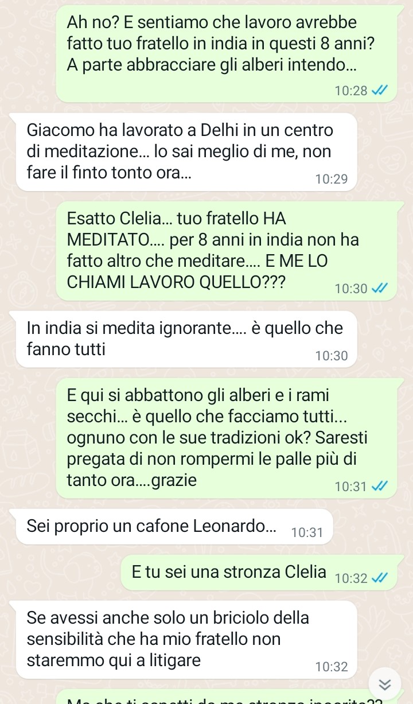Tap the 10:28 timestamp on the first sent message
The image size is (413, 704).
coord(352,91)
